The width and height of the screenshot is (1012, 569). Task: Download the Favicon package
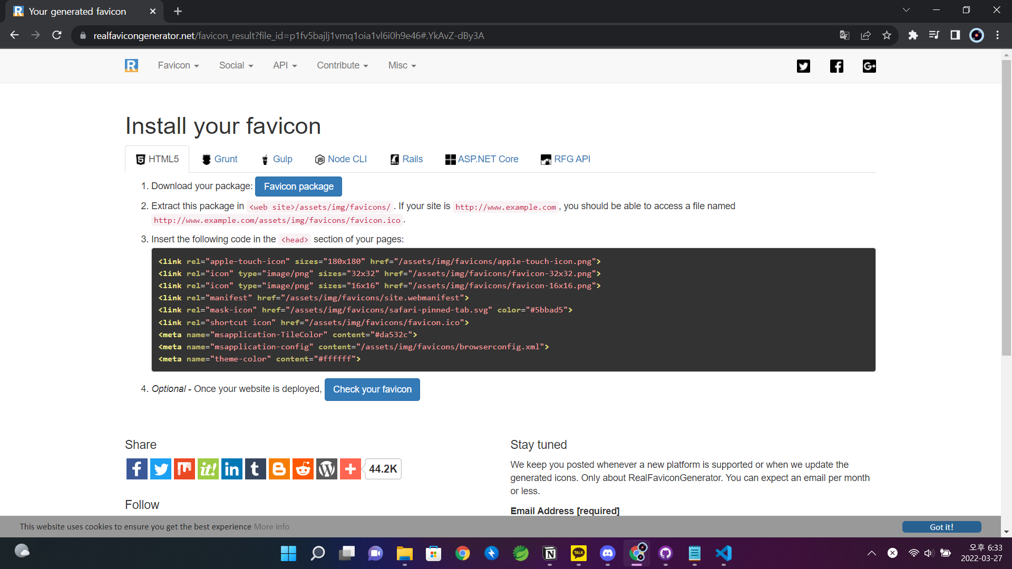coord(298,187)
